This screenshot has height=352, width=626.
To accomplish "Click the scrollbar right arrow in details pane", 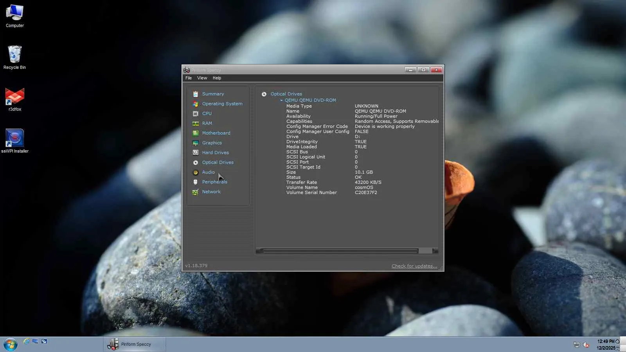I will 435,251.
